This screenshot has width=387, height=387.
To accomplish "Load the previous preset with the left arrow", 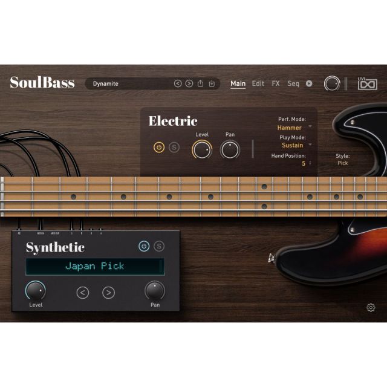I will coord(178,83).
